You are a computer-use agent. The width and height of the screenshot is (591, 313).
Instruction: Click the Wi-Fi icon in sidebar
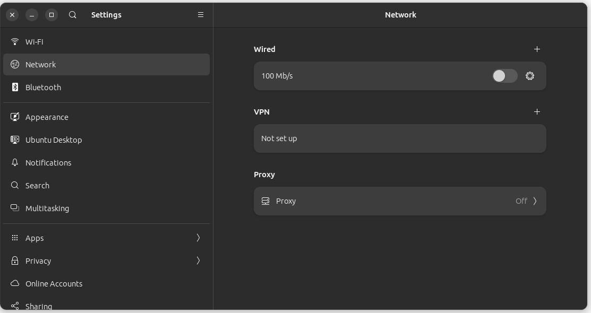(x=15, y=41)
